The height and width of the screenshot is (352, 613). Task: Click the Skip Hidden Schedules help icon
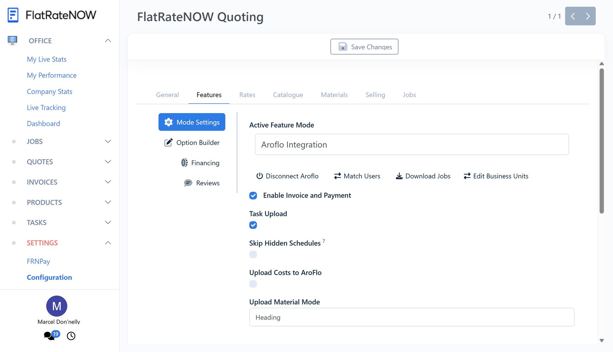pos(324,241)
